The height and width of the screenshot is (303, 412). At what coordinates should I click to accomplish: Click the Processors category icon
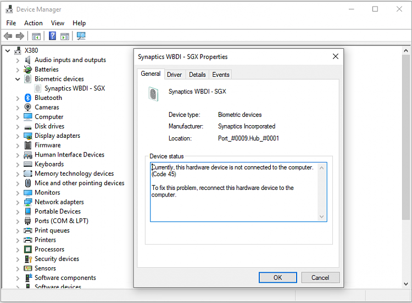28,249
